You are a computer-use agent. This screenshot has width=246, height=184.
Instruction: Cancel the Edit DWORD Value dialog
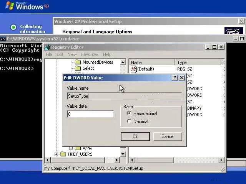pyautogui.click(x=168, y=136)
